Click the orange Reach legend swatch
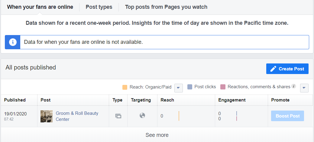Image resolution: width=314 pixels, height=142 pixels. 125,87
